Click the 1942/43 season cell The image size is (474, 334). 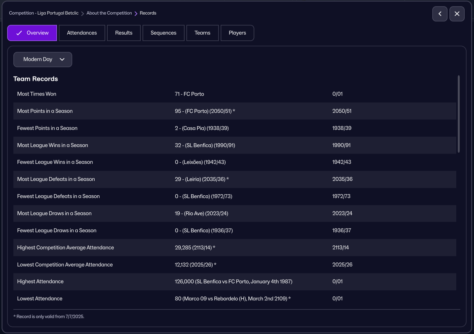click(x=342, y=162)
